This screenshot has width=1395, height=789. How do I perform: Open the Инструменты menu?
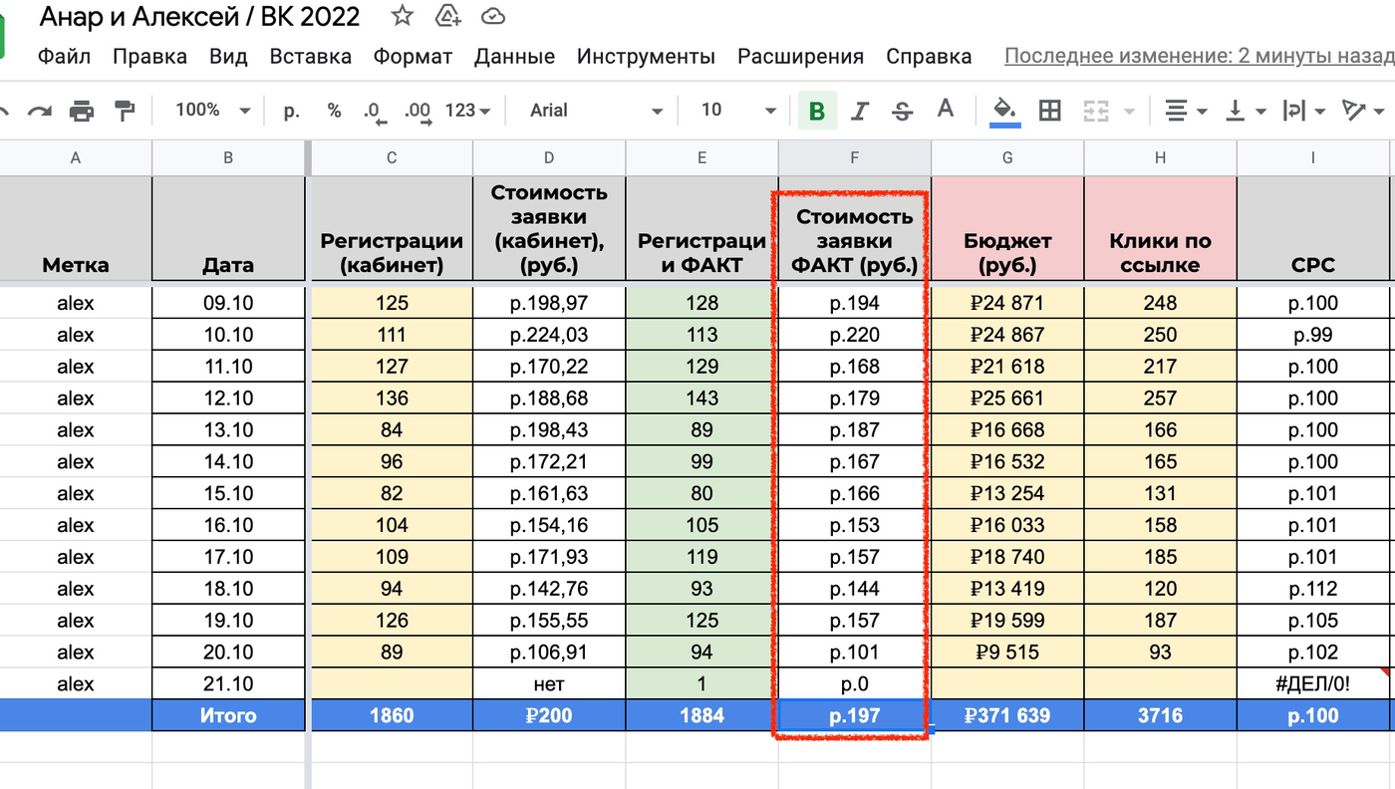click(x=646, y=57)
